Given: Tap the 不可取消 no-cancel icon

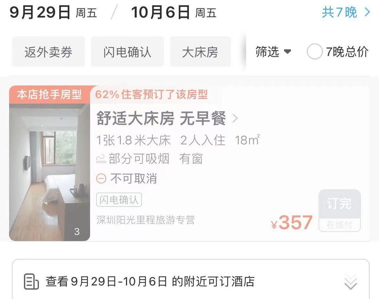Looking at the screenshot, I should 101,179.
